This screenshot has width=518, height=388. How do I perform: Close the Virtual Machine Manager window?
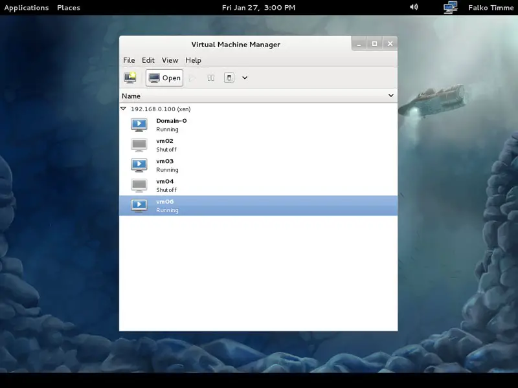pyautogui.click(x=390, y=43)
